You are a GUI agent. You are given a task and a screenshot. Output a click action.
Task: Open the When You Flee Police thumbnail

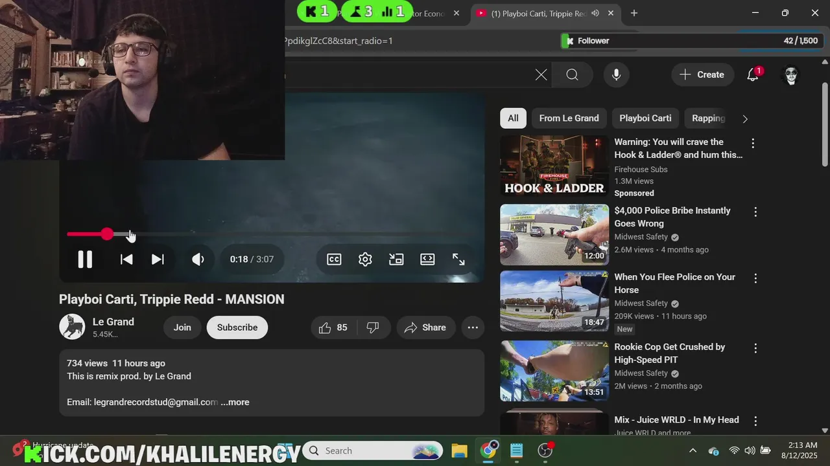[x=554, y=301]
